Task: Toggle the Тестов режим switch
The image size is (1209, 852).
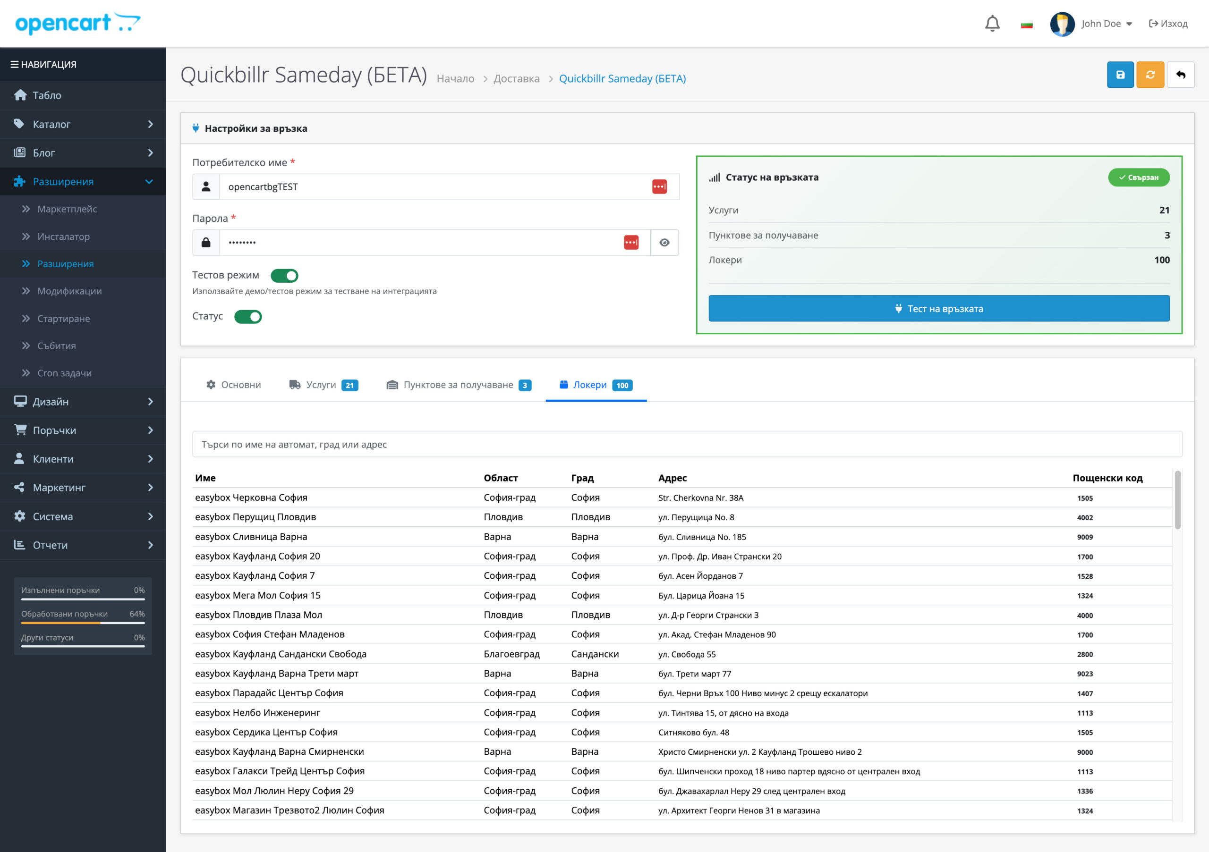Action: [284, 275]
